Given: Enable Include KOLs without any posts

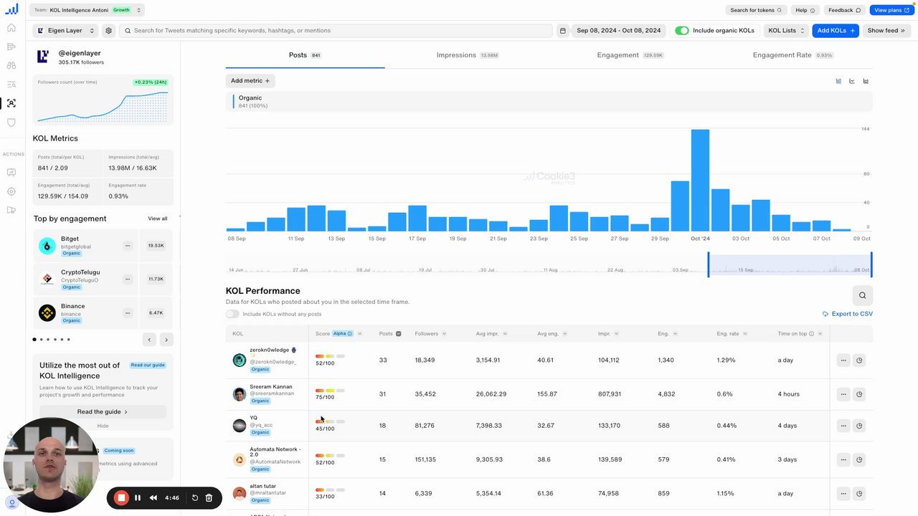Looking at the screenshot, I should point(232,314).
